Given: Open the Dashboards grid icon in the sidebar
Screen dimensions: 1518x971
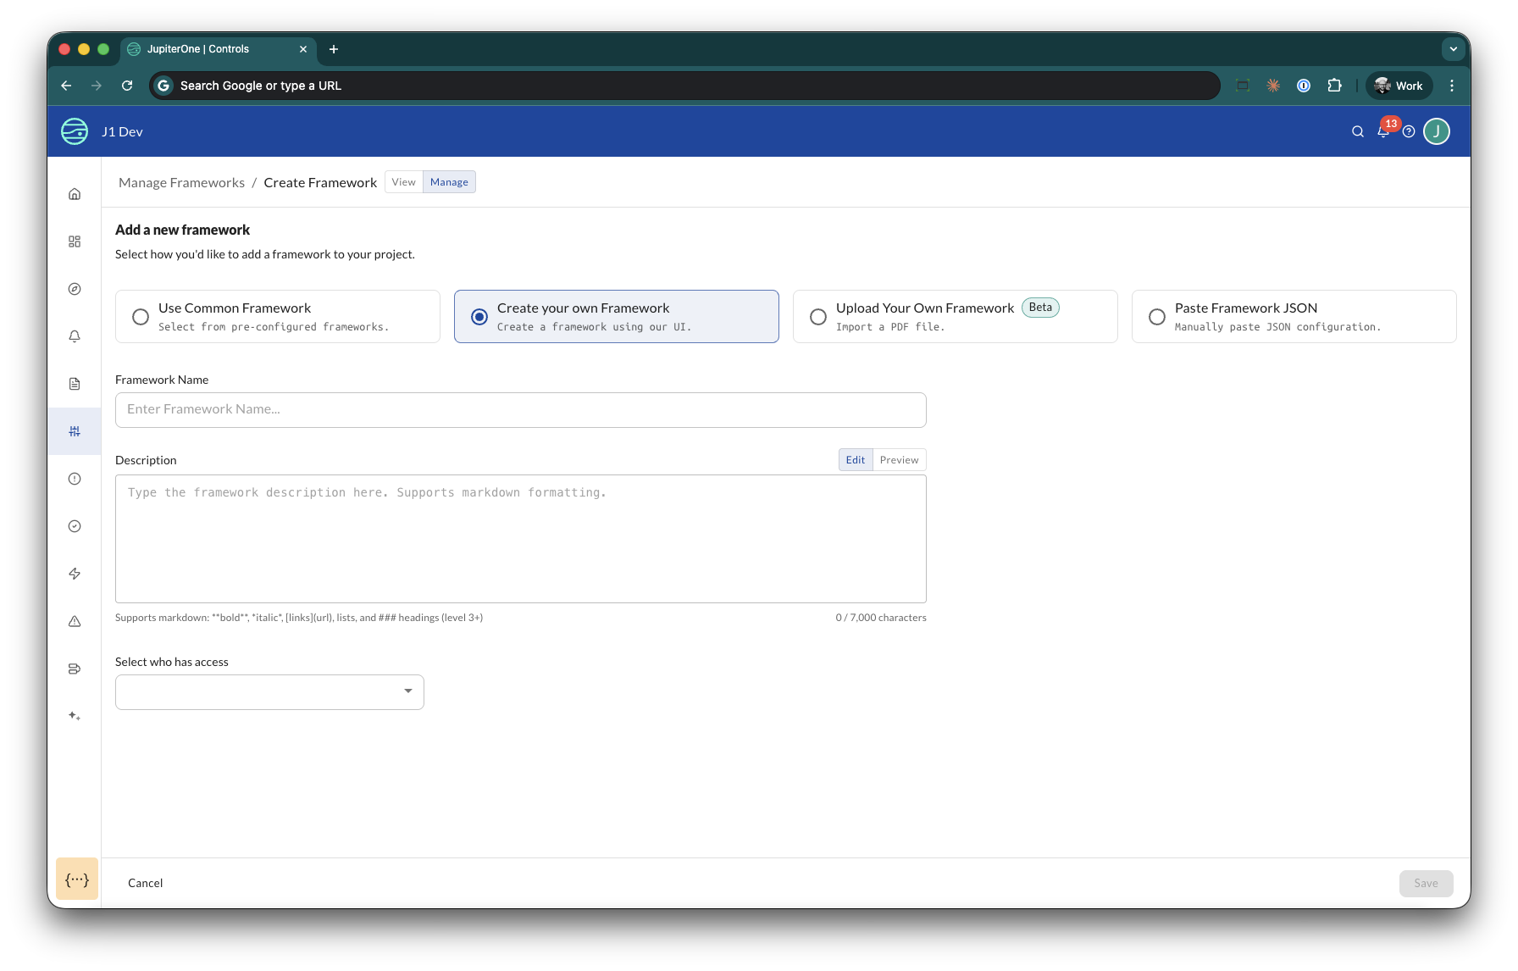Looking at the screenshot, I should [75, 241].
